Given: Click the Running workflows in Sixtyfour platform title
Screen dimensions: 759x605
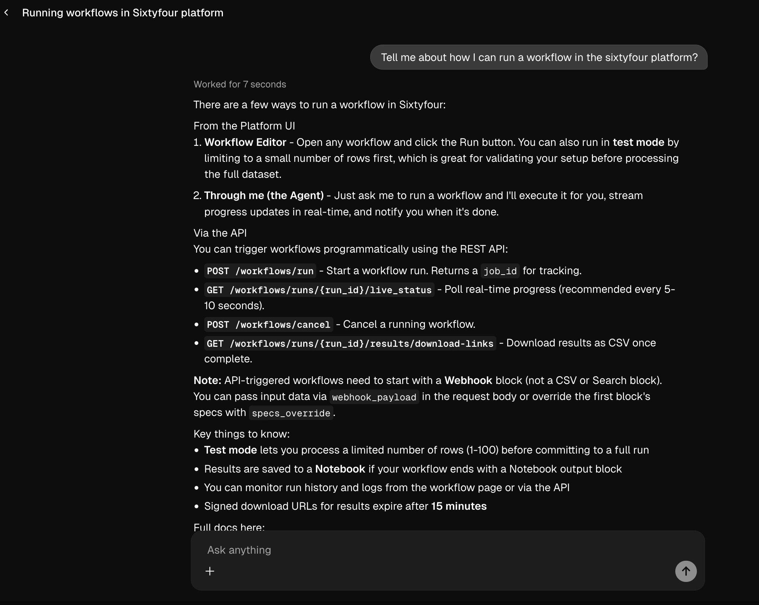Looking at the screenshot, I should pyautogui.click(x=123, y=13).
